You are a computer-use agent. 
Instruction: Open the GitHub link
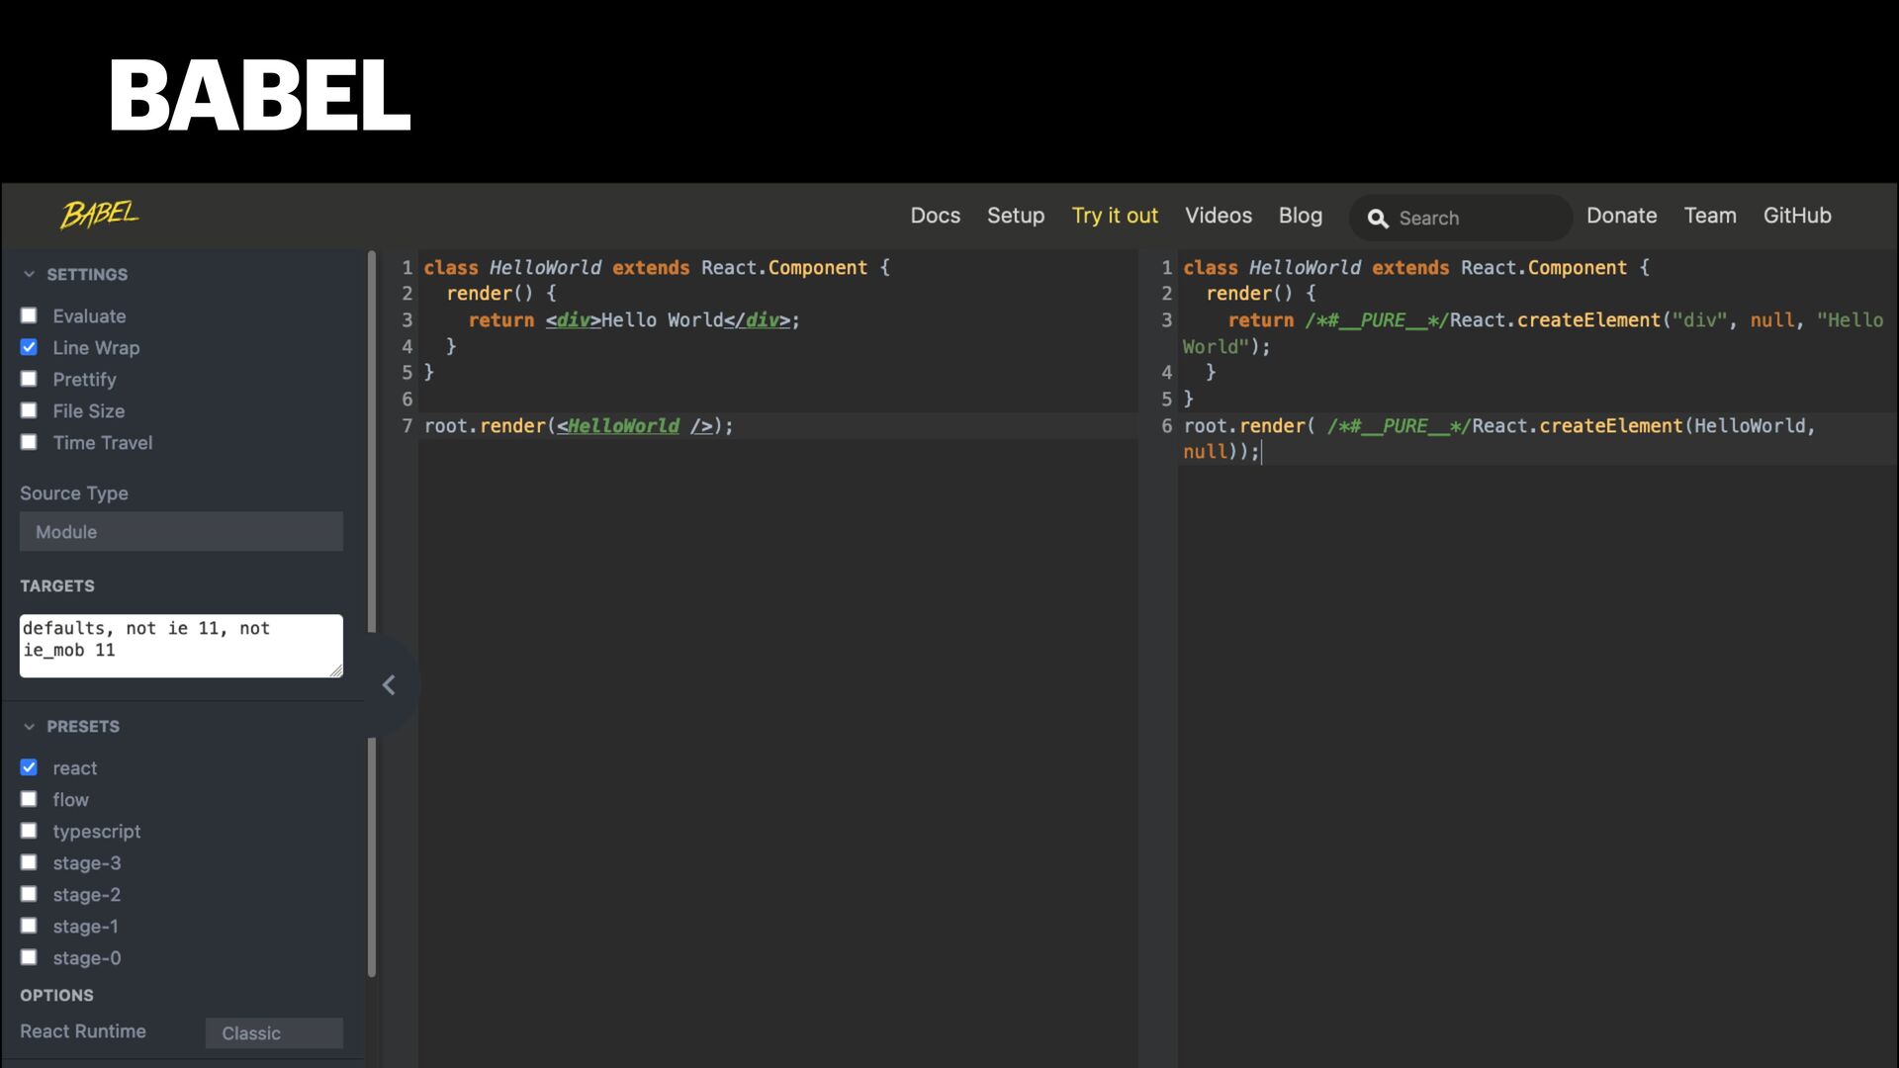[1797, 216]
